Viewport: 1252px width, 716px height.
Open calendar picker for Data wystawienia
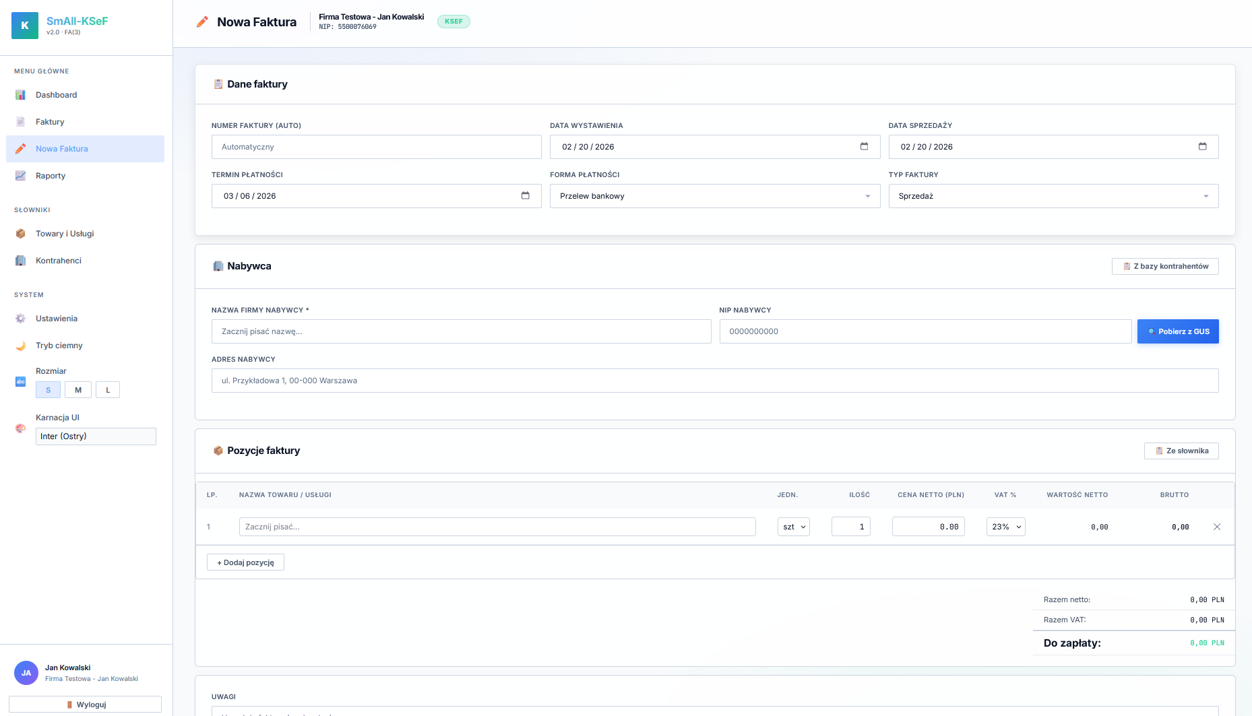pyautogui.click(x=864, y=147)
